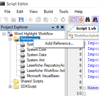Click the clipboard Paste icon
This screenshot has width=99, height=96.
pos(46,20)
